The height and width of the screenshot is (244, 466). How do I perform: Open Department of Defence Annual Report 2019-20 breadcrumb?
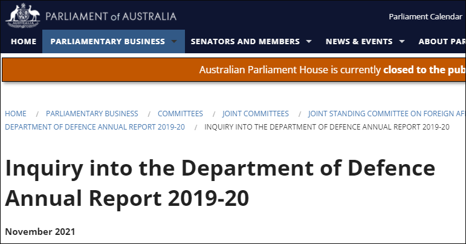click(103, 127)
